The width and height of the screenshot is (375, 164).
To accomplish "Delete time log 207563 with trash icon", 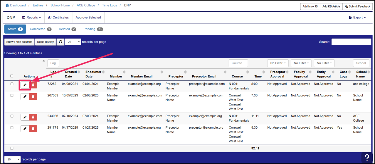I will coord(33,96).
